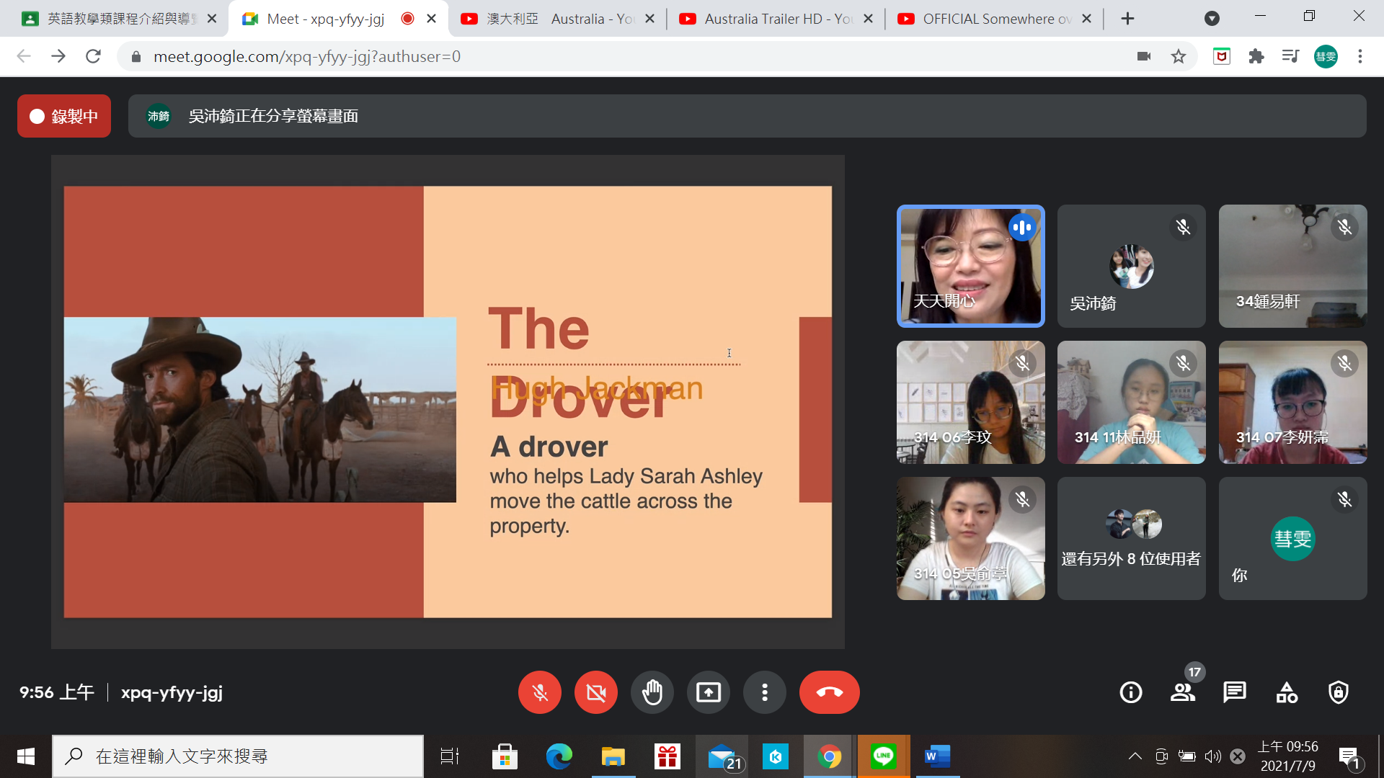Open camera permission icon in address bar

(1143, 56)
